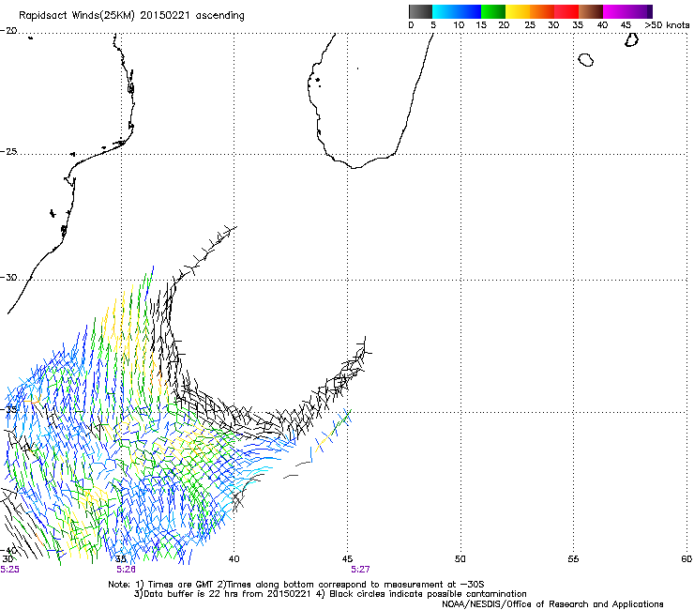Click the gray 0-5 knots color swatch
Image resolution: width=694 pixels, height=610 pixels.
pos(420,11)
